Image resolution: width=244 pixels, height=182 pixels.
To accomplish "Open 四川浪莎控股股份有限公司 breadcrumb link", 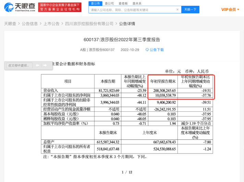I will click(x=89, y=24).
